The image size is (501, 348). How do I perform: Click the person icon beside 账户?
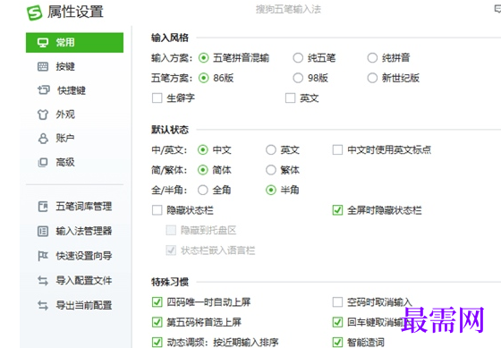point(43,139)
